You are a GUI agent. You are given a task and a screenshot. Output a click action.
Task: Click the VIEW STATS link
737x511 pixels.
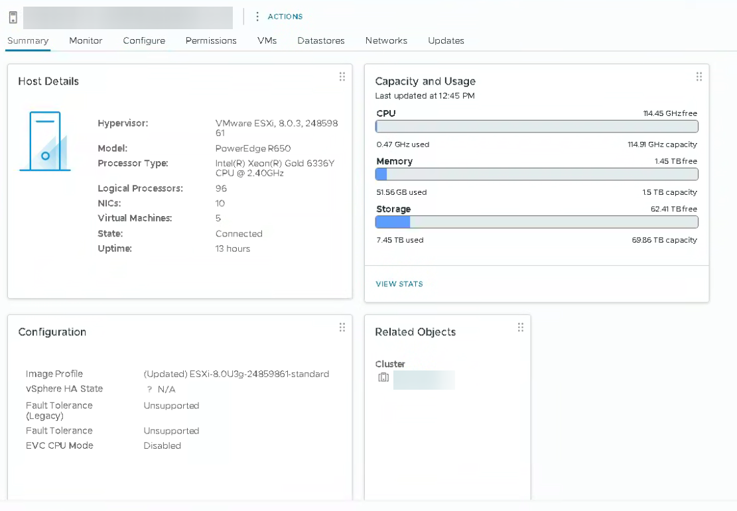399,284
